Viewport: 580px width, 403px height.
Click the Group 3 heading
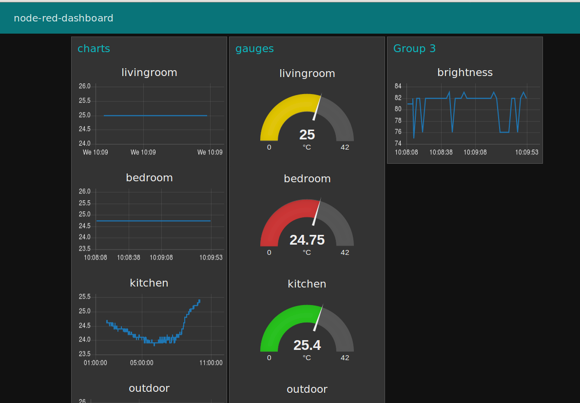(x=414, y=49)
